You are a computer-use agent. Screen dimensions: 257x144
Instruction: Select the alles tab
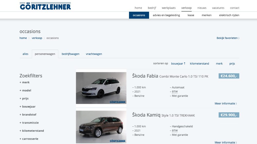tap(25, 54)
